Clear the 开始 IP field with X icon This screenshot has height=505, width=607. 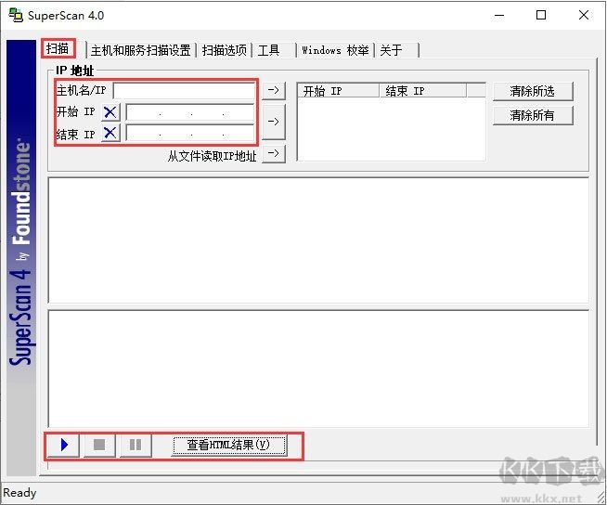[110, 112]
